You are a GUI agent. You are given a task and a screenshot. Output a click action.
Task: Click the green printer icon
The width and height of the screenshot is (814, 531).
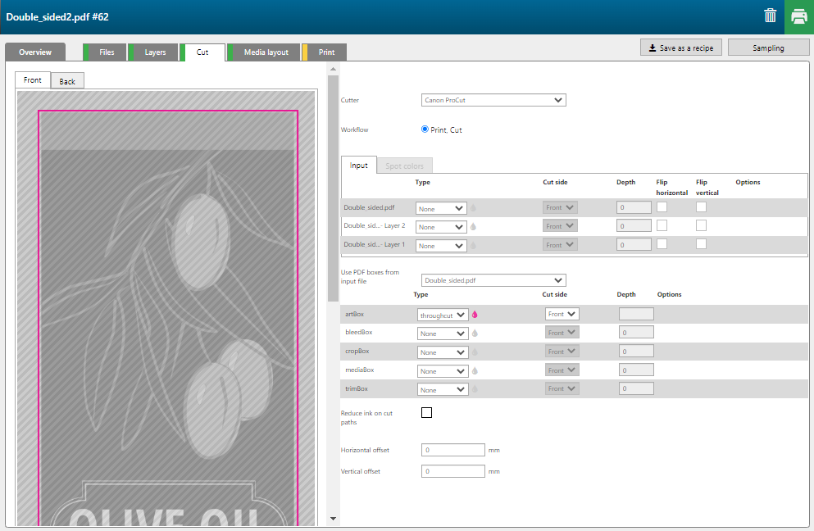point(798,16)
